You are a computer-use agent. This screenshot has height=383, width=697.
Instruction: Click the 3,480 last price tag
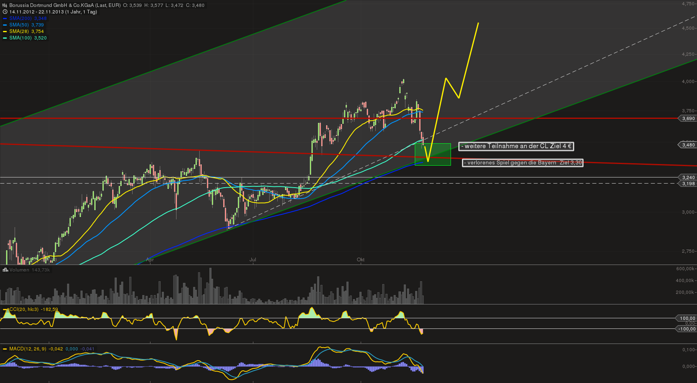click(x=687, y=145)
